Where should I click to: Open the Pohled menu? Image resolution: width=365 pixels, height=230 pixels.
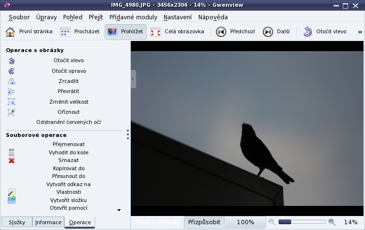point(72,17)
